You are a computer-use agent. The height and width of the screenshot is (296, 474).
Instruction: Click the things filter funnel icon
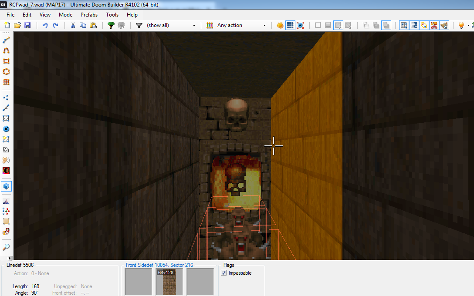139,25
